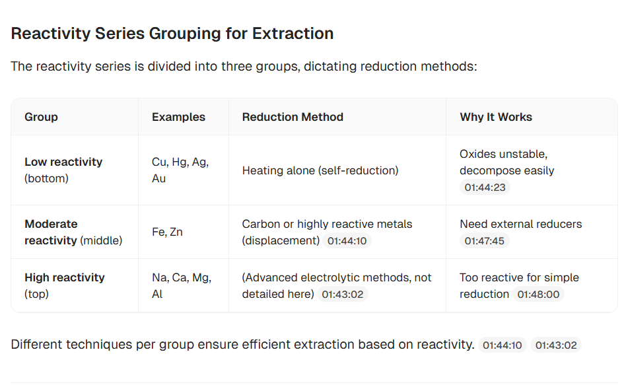Click the Na, Ca, Mg, Al examples cell

pos(182,285)
